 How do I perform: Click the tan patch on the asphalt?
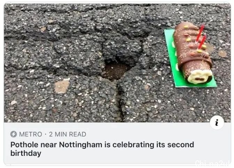tap(62, 86)
